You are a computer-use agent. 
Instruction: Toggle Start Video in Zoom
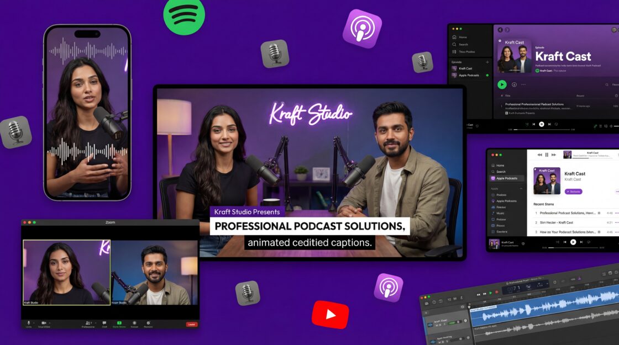[x=44, y=323]
